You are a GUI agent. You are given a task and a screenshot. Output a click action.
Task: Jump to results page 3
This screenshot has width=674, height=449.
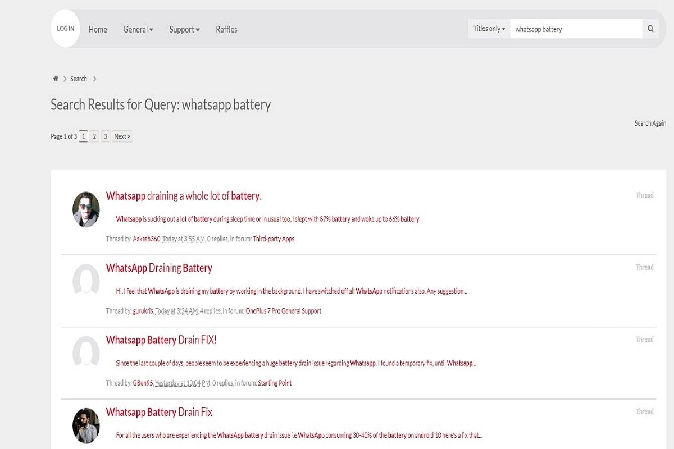click(x=105, y=136)
